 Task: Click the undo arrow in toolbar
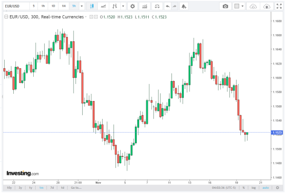coord(167,6)
